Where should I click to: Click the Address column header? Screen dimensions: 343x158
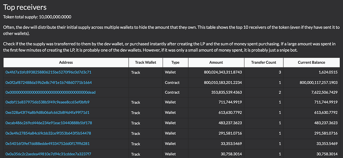pyautogui.click(x=66, y=63)
